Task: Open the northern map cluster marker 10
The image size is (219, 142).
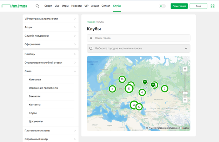Action: coord(122,79)
